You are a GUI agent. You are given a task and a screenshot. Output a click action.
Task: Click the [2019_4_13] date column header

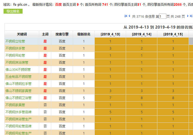[110, 34]
